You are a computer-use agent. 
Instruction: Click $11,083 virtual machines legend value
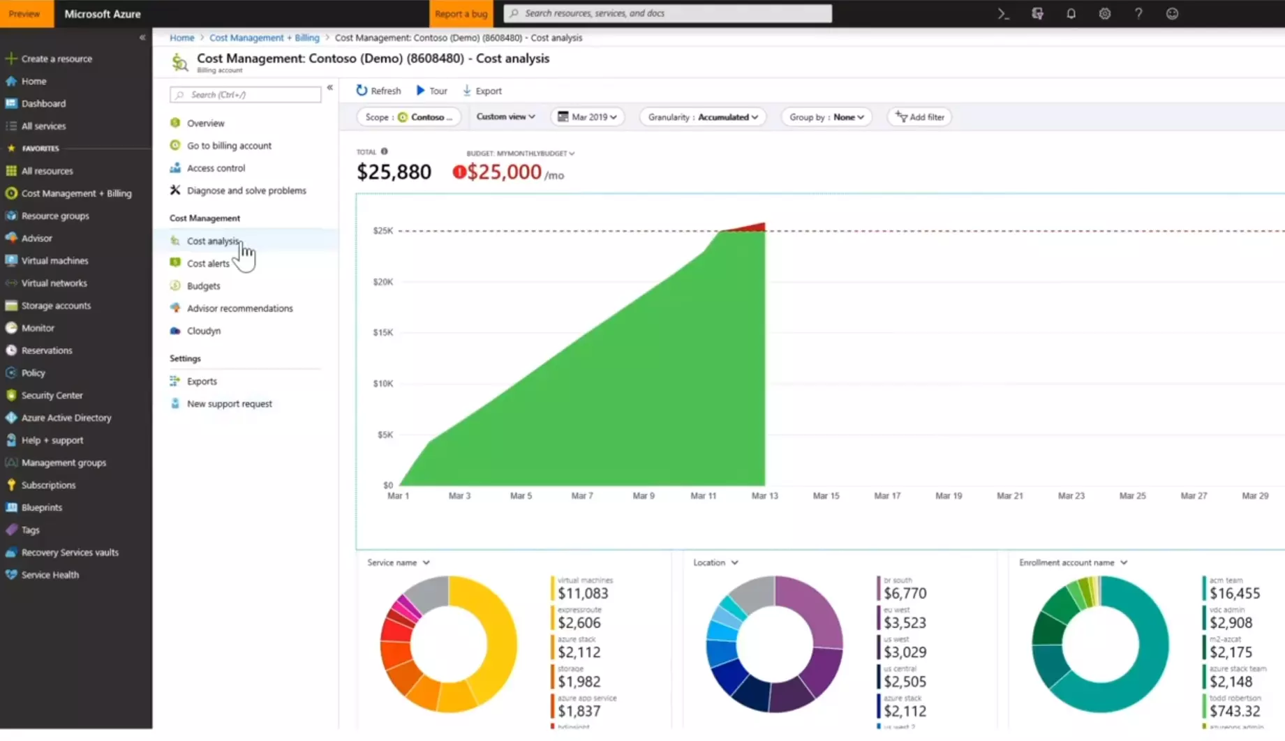pyautogui.click(x=583, y=593)
